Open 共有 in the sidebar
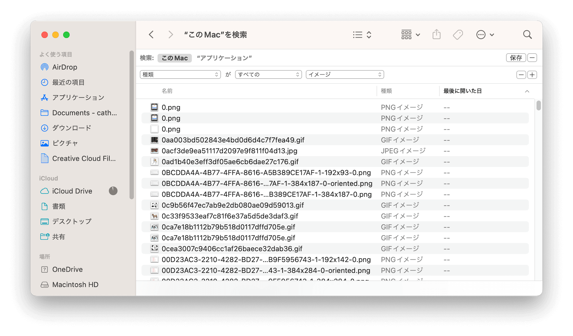The height and width of the screenshot is (336, 573). point(53,237)
